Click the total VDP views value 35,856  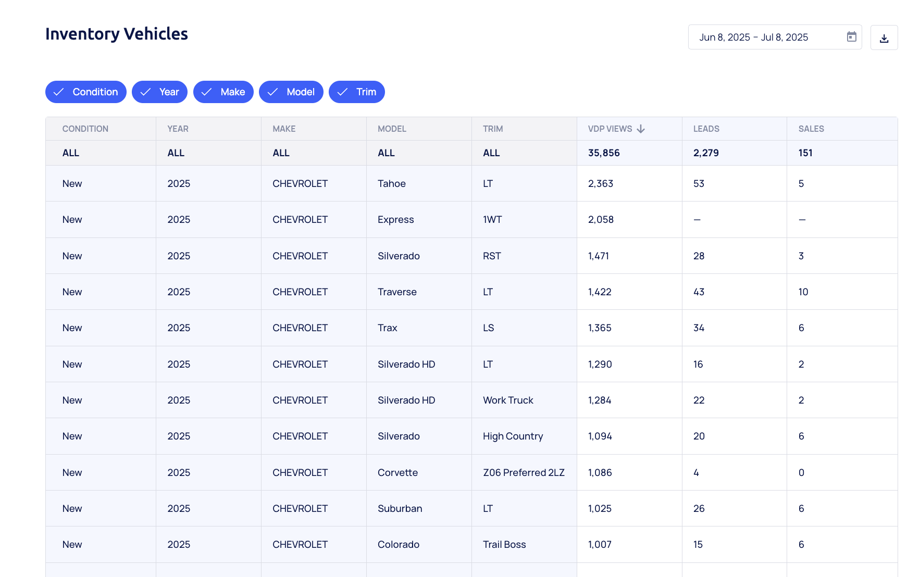[x=604, y=153]
